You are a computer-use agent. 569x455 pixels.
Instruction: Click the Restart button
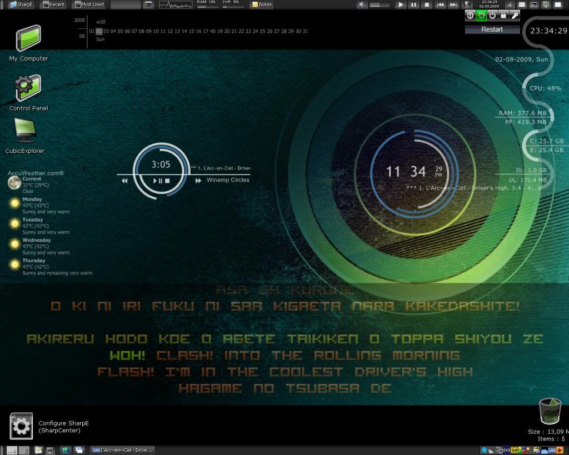coord(492,29)
